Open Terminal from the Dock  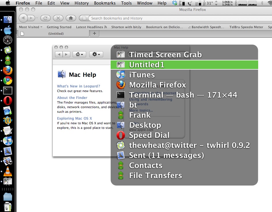[7, 90]
